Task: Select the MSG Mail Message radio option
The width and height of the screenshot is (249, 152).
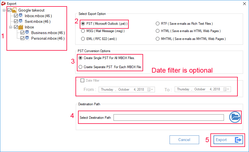Action: tap(83, 31)
